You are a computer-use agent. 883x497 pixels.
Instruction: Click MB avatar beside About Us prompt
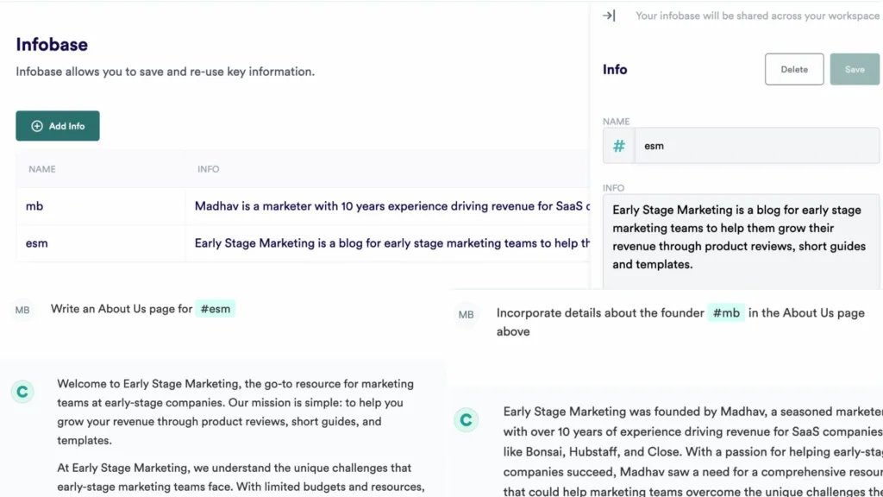click(x=22, y=310)
